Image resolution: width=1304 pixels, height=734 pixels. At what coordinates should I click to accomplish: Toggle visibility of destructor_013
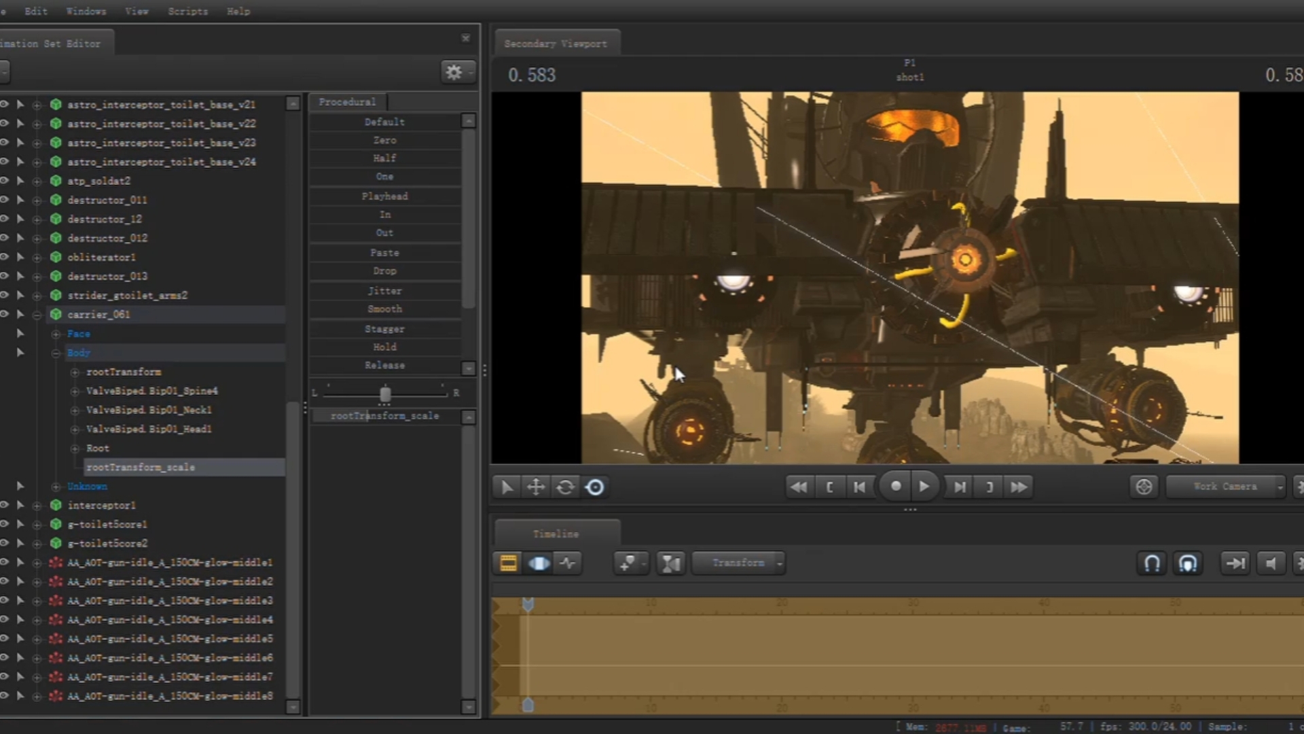[4, 276]
